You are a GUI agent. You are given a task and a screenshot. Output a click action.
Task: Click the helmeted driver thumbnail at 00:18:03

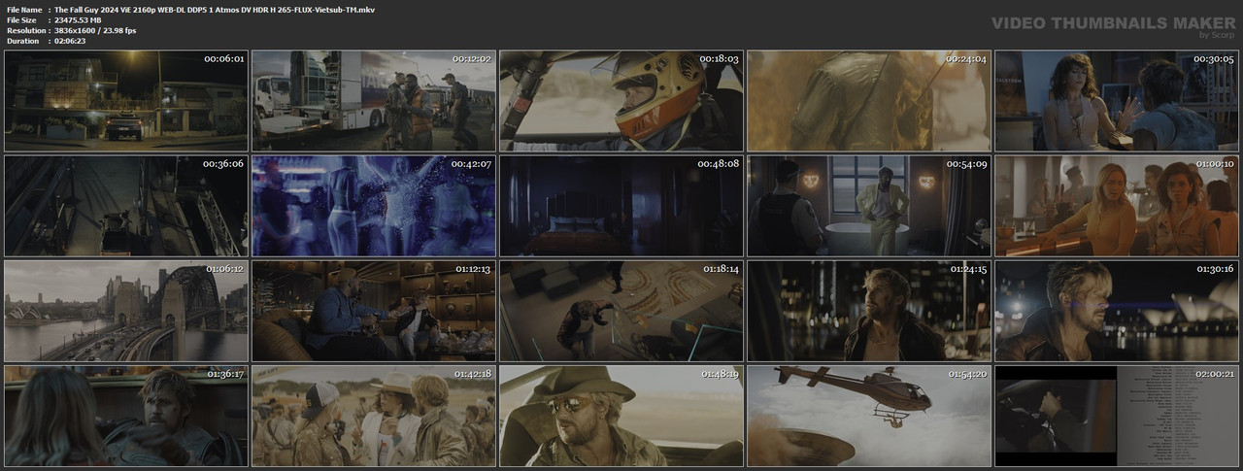[x=621, y=101]
